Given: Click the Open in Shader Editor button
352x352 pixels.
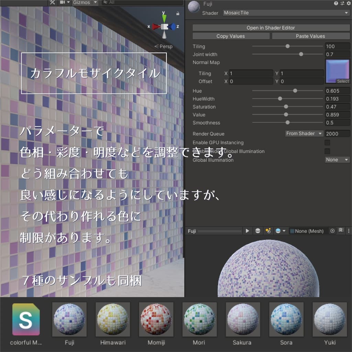Looking at the screenshot, I should (271, 28).
